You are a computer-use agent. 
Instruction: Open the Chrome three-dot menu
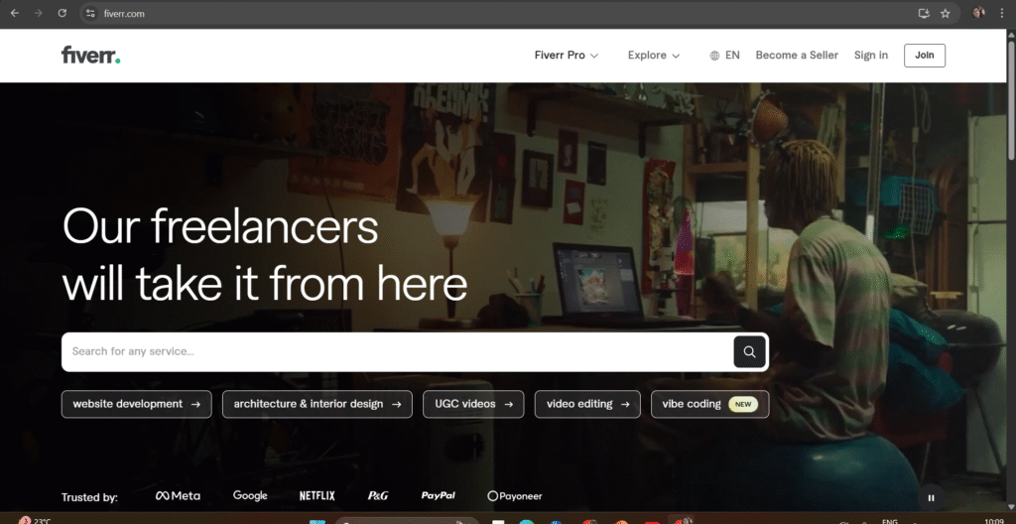pos(1003,13)
